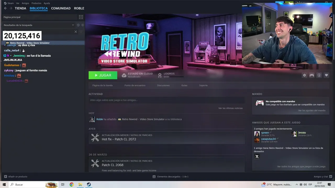The image size is (335, 188).
Task: Open Chrome from the taskbar
Action: coord(71,185)
